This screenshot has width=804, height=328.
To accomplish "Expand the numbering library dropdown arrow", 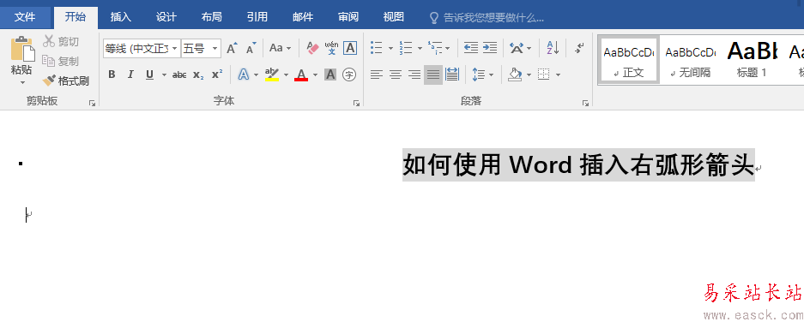I will [420, 49].
